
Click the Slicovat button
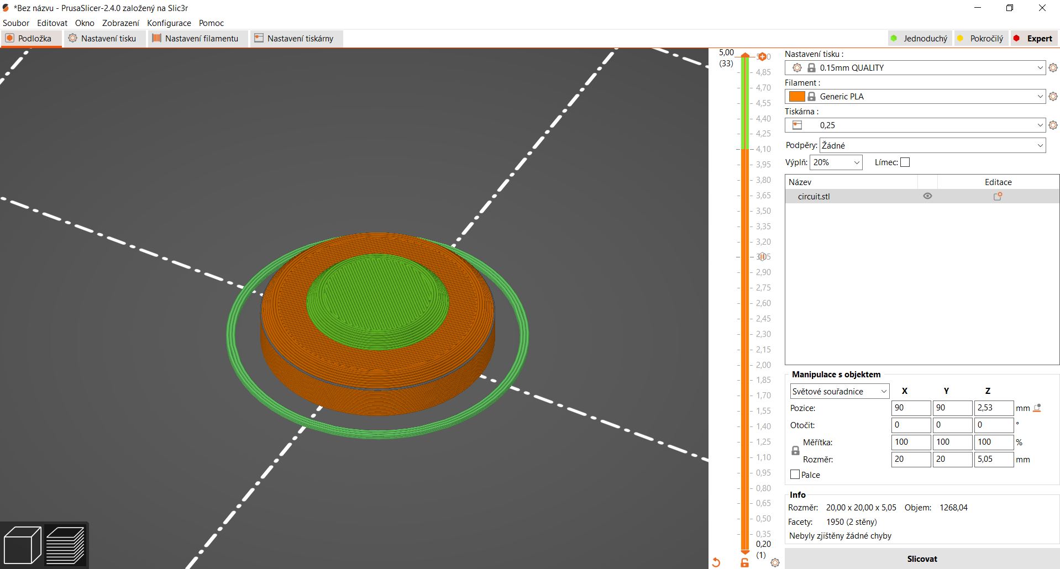922,559
